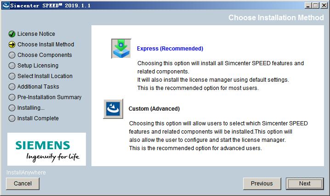Close the installer window
Screen dimensions: 330x196
[324, 6]
